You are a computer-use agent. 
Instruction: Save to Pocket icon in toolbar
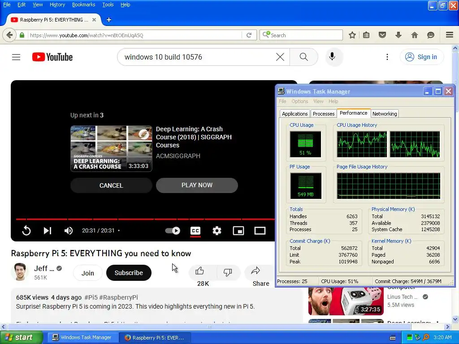click(x=382, y=35)
